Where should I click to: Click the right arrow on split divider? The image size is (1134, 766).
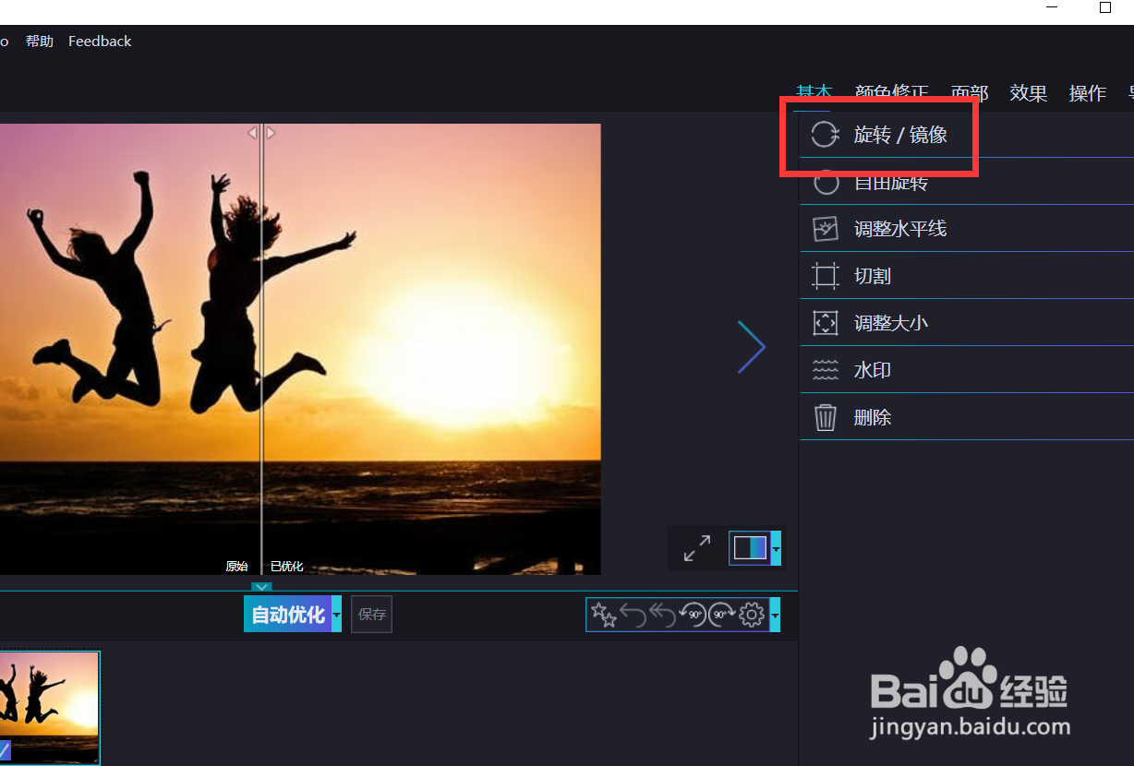(x=271, y=133)
